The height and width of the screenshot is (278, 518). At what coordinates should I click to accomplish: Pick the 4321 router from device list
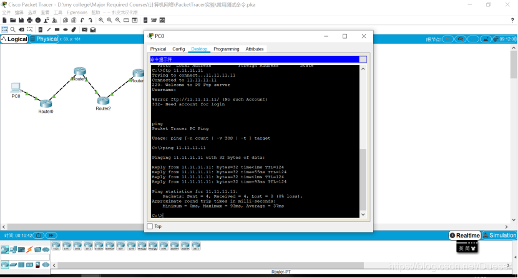pyautogui.click(x=56, y=246)
